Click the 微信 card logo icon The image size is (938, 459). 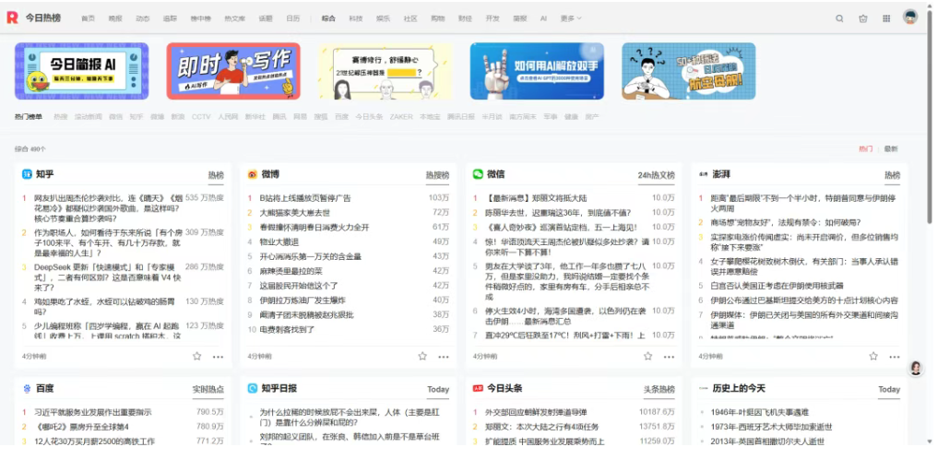click(x=478, y=174)
